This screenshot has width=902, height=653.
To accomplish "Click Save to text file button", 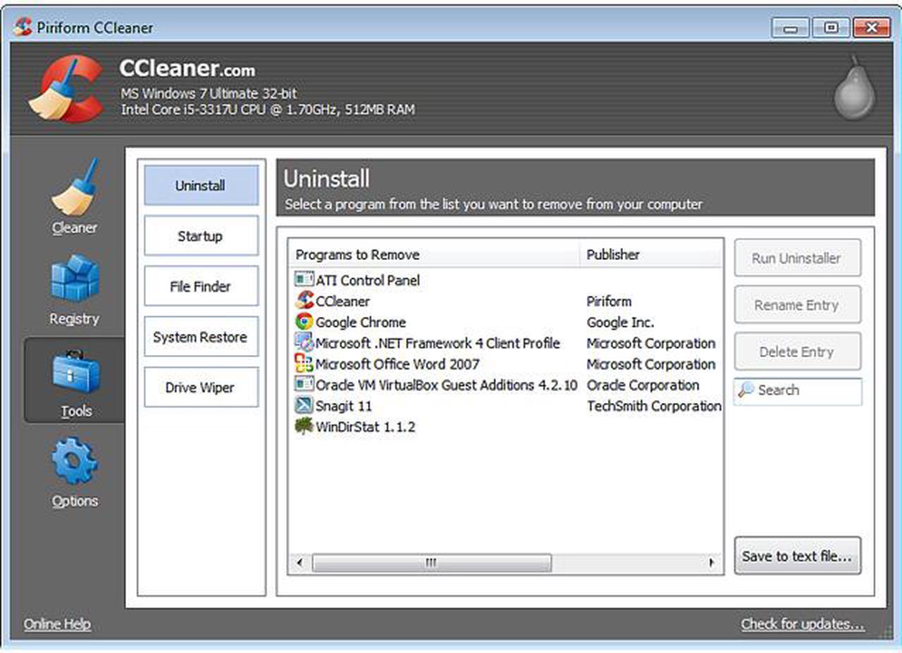I will click(797, 556).
